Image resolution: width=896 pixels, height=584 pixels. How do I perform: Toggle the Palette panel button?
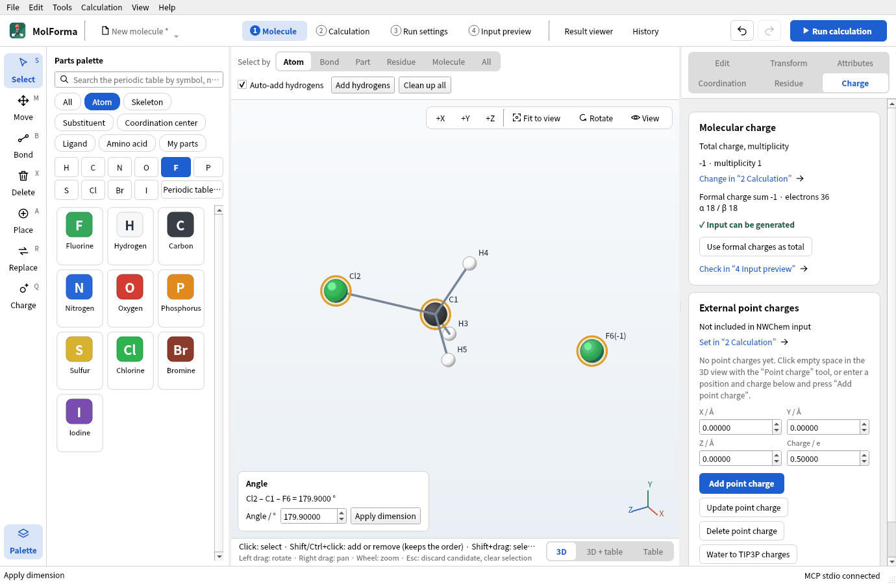click(x=23, y=541)
